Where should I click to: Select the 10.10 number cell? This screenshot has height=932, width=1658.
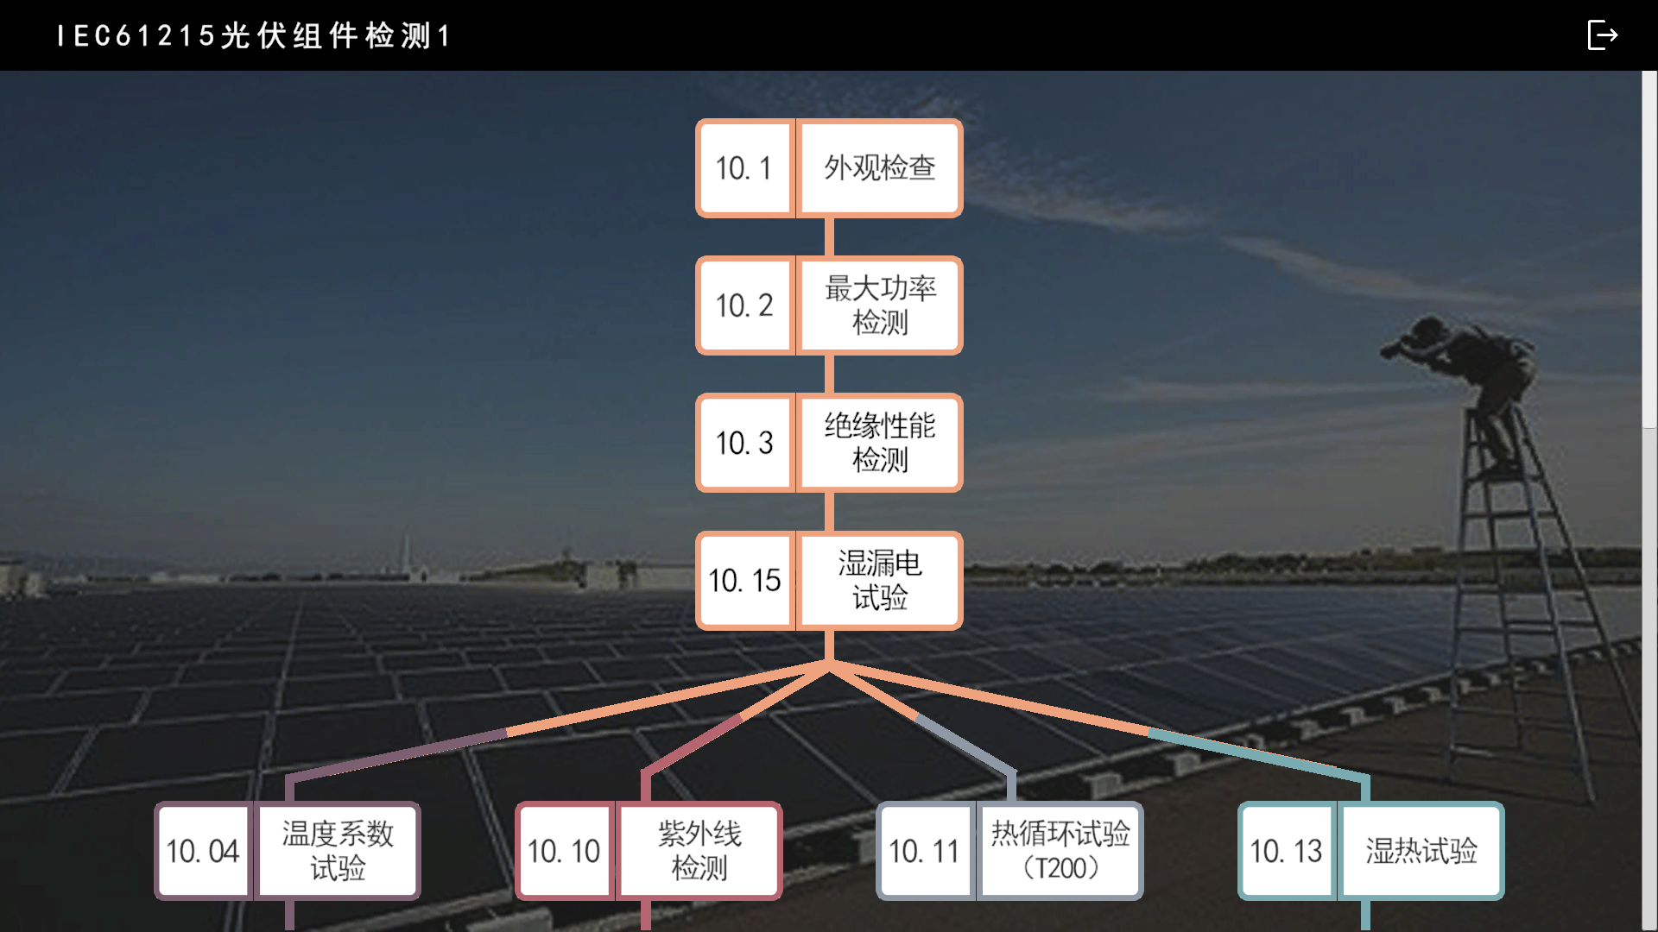click(564, 851)
